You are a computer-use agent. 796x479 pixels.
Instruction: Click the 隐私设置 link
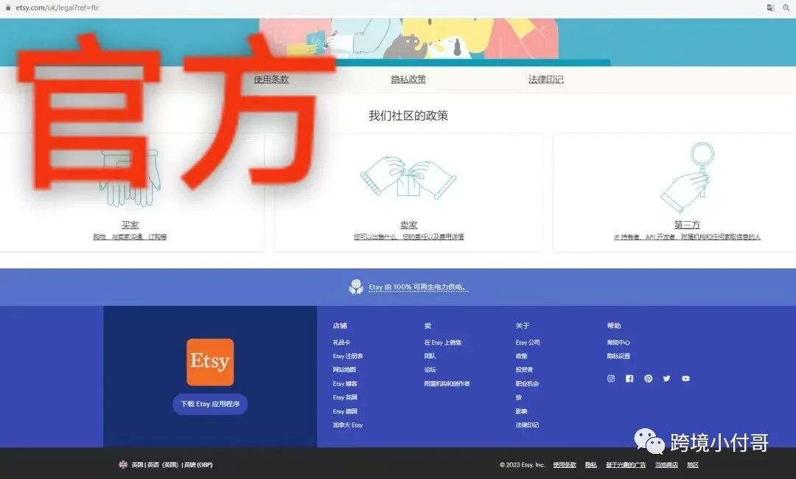tap(619, 356)
